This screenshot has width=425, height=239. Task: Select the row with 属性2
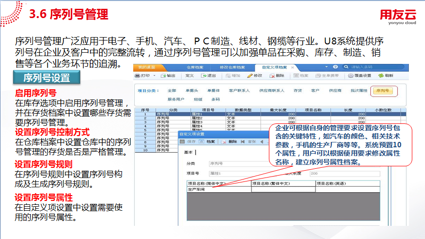tap(270, 118)
